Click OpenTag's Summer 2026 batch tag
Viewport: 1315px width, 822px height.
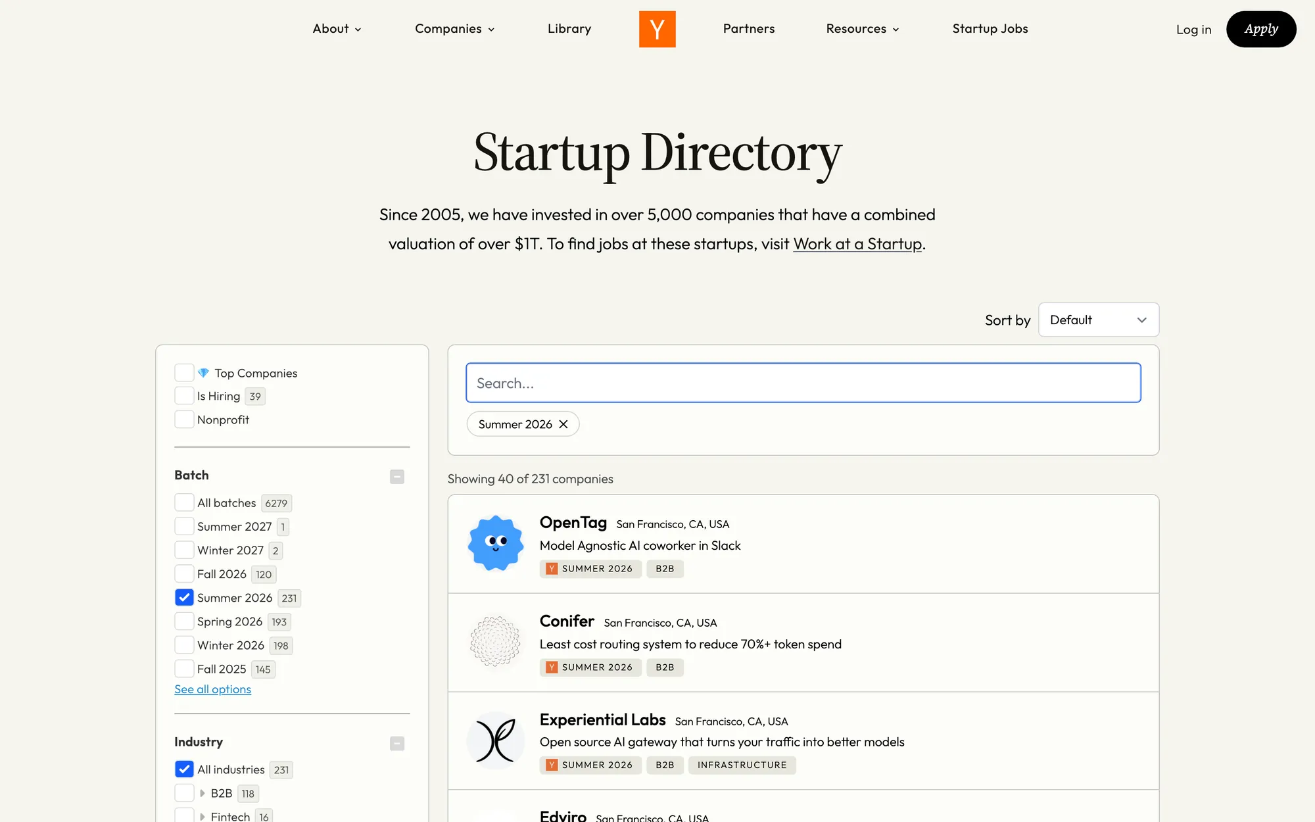tap(590, 569)
